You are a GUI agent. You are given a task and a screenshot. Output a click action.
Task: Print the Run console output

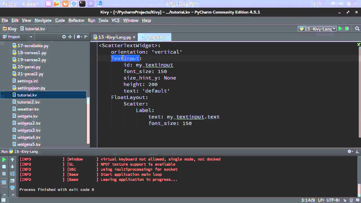[12, 188]
